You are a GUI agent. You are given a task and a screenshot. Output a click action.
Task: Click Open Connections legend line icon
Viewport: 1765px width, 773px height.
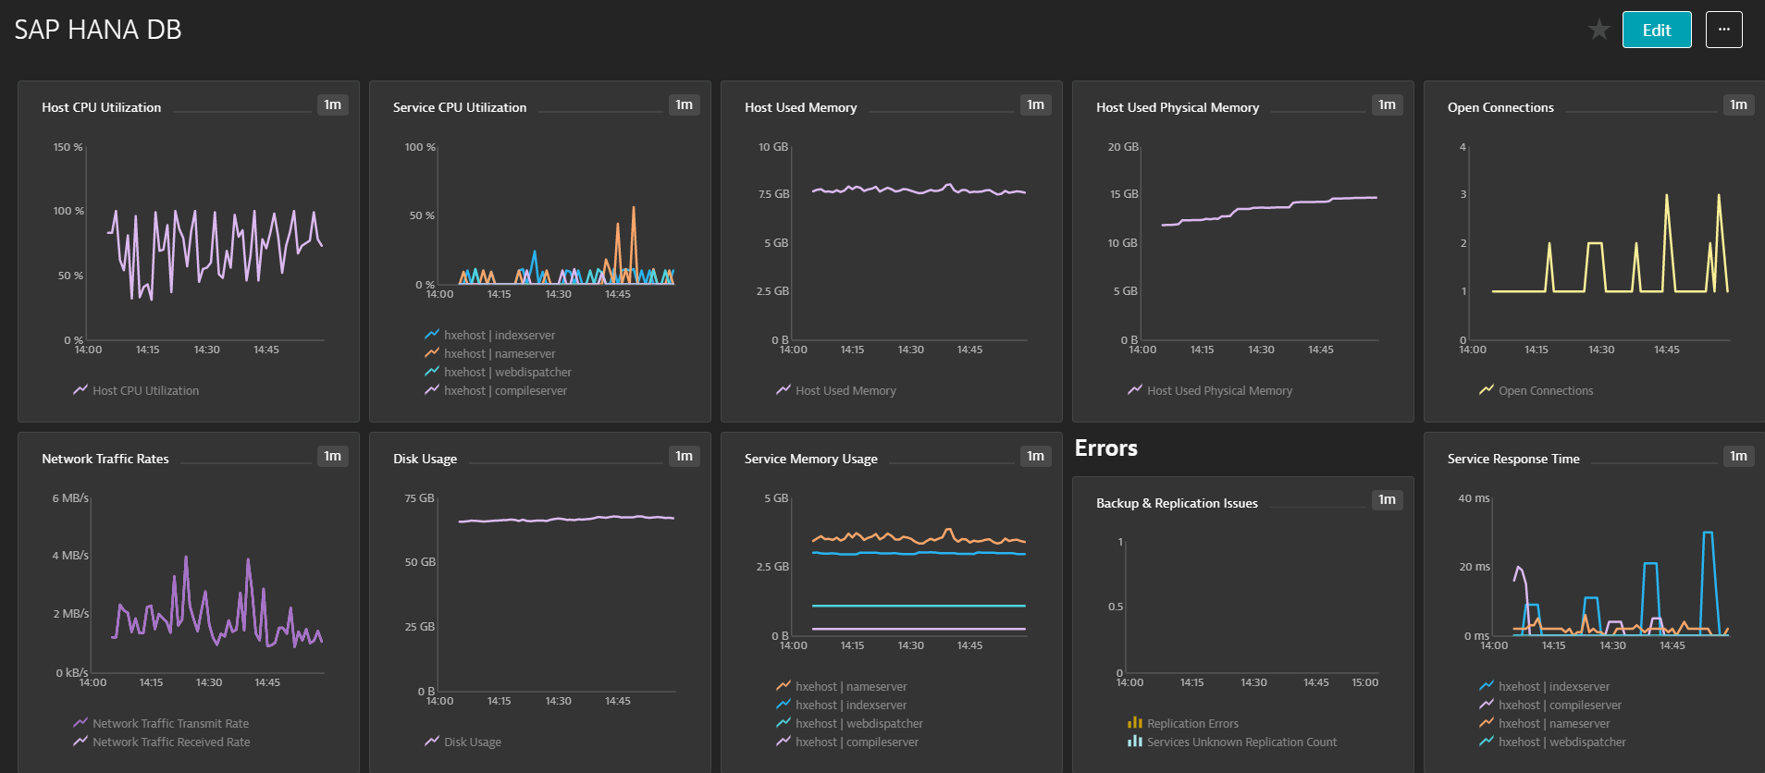[x=1487, y=390]
